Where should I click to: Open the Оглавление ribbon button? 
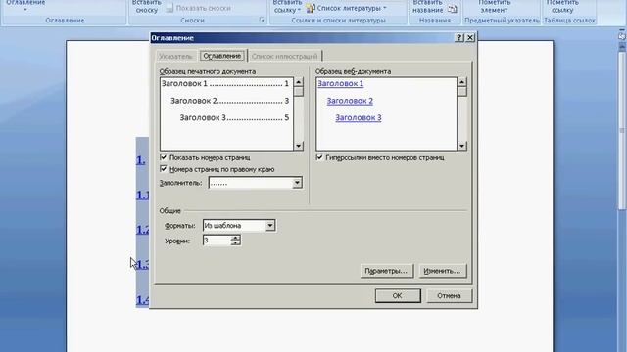[x=25, y=6]
